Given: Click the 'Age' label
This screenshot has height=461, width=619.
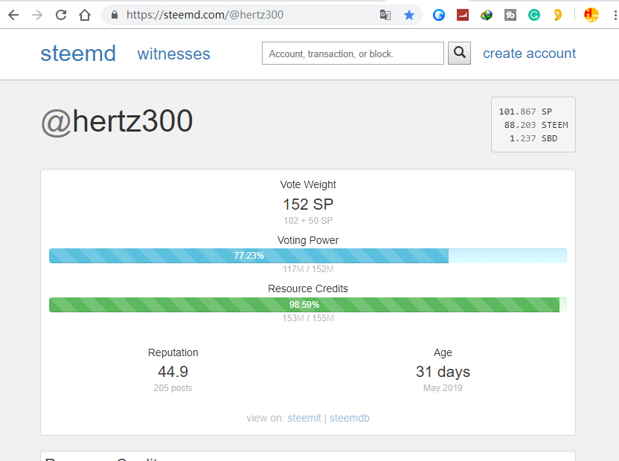Looking at the screenshot, I should tap(443, 353).
